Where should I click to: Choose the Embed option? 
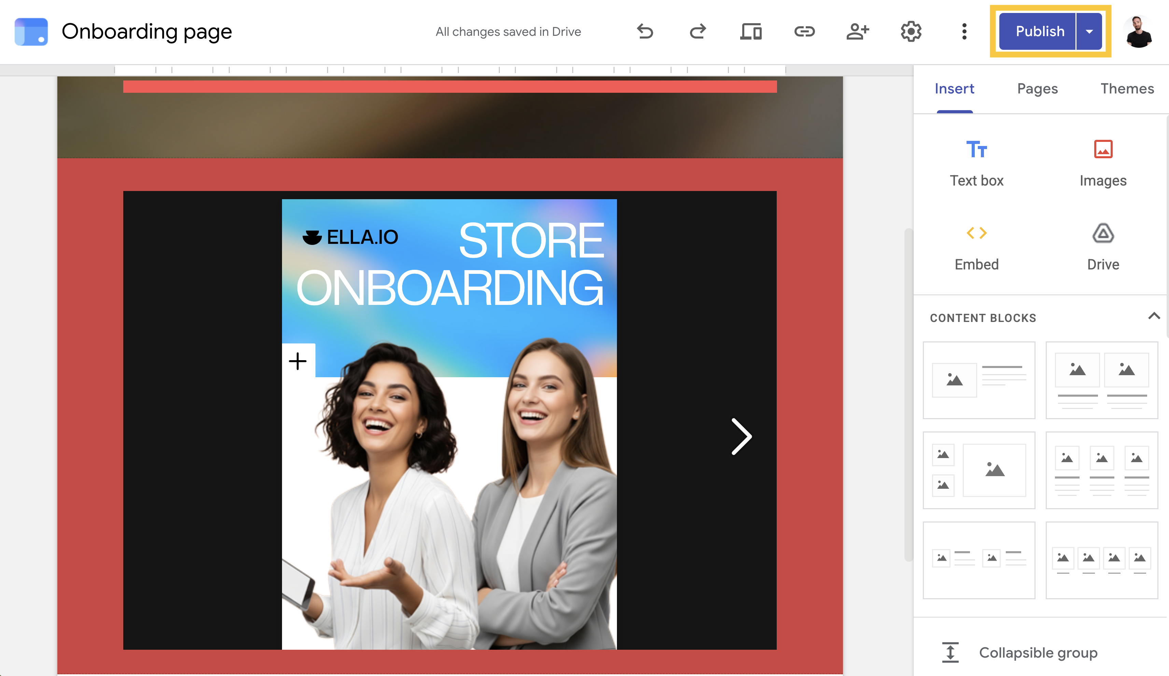point(976,248)
